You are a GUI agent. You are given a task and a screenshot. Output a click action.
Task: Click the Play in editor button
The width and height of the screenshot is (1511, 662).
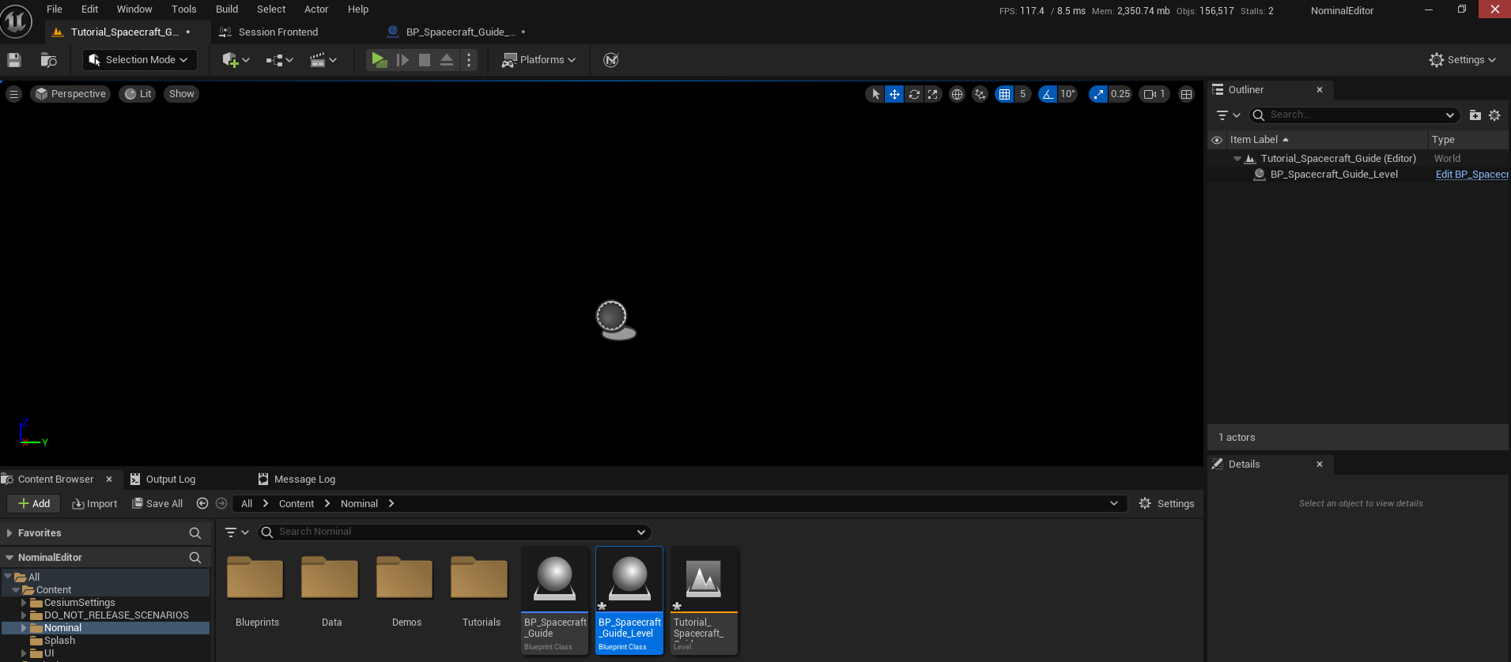click(379, 60)
